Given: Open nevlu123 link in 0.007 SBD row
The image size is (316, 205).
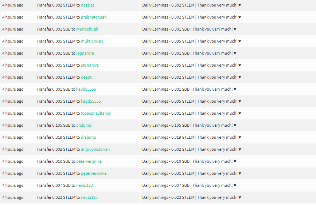Looking at the screenshot, I should tap(85, 185).
